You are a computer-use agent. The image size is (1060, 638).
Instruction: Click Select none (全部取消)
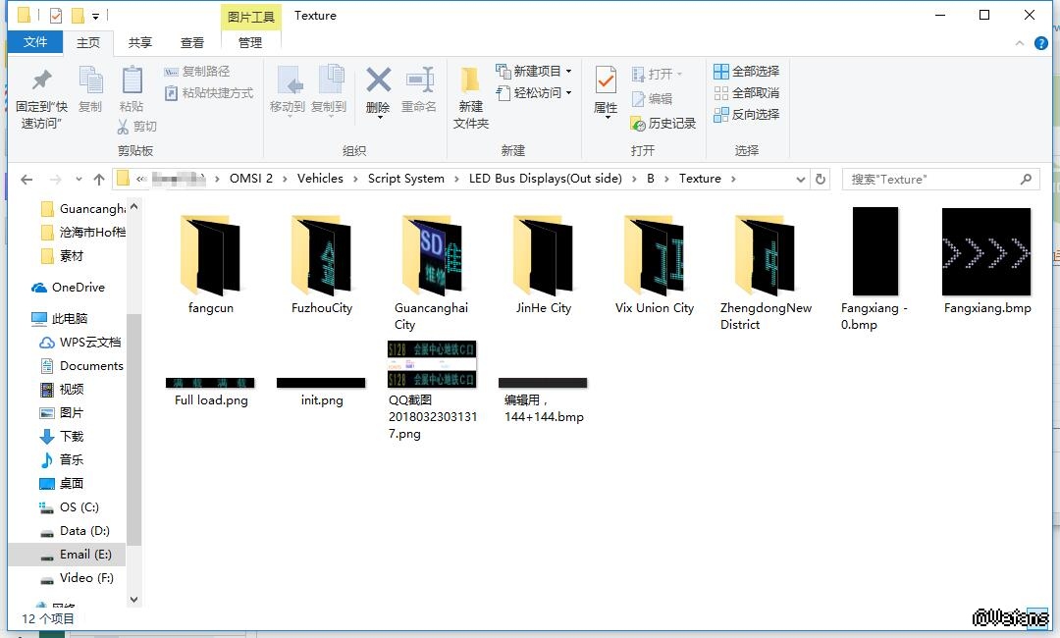coord(746,92)
